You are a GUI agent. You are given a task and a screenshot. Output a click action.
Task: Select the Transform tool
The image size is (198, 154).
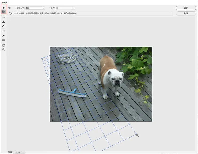pyautogui.click(x=3, y=31)
